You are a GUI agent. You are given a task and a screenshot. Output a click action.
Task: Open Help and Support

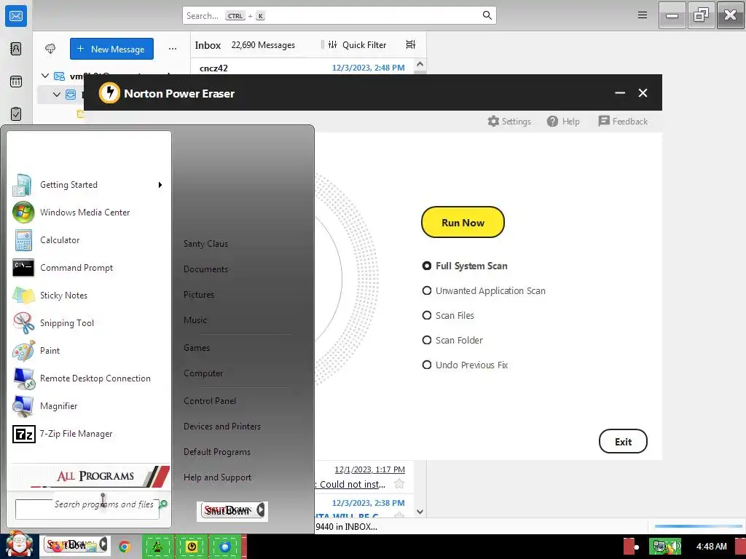click(x=217, y=477)
